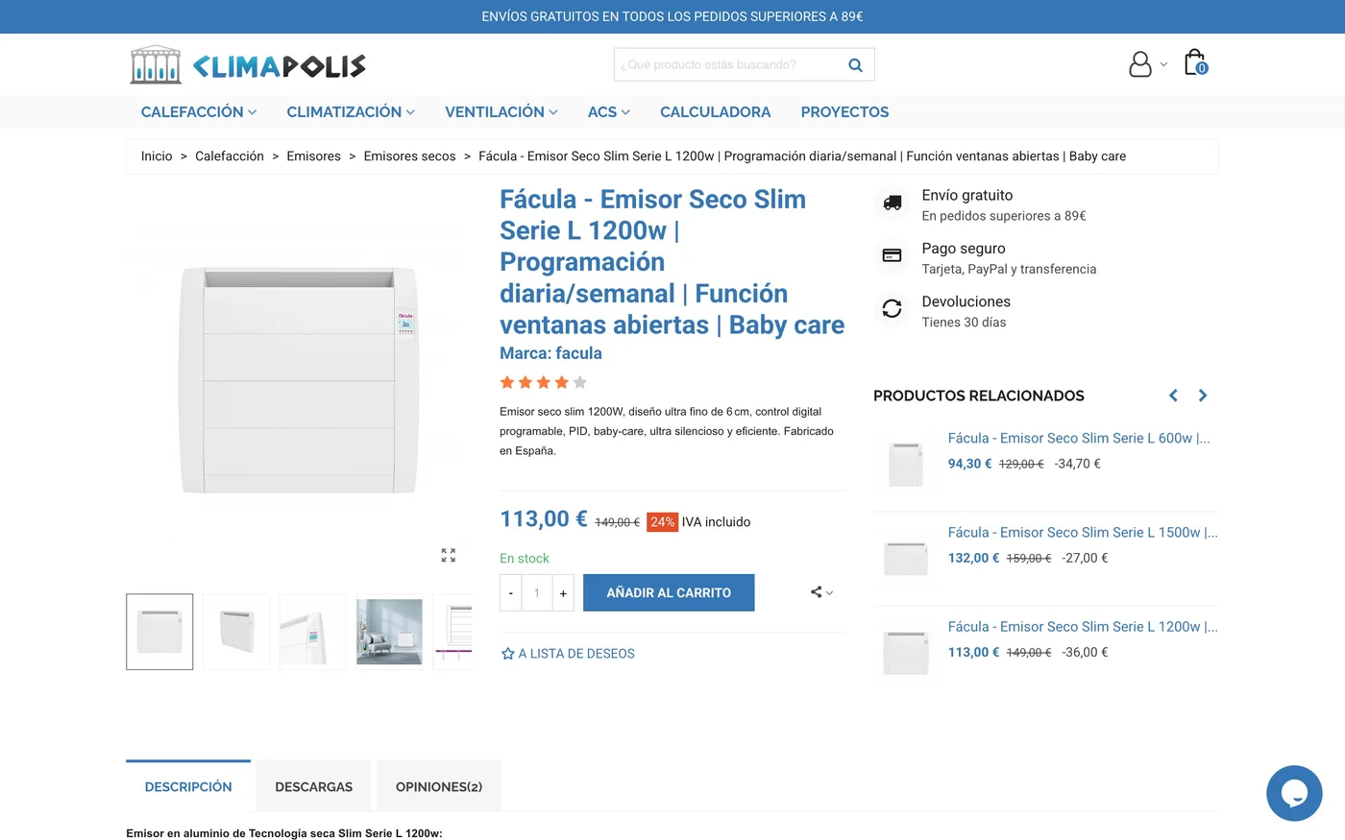The height and width of the screenshot is (840, 1345).
Task: Click the image fullscreen expand icon
Action: 449,555
